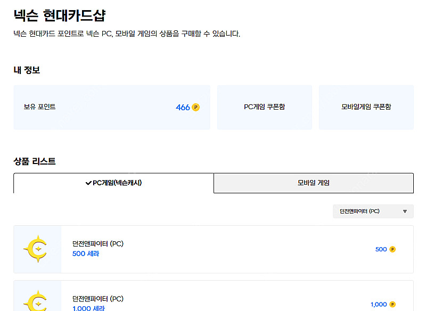Click the checkmark on the PC게임 tab

tap(88, 183)
